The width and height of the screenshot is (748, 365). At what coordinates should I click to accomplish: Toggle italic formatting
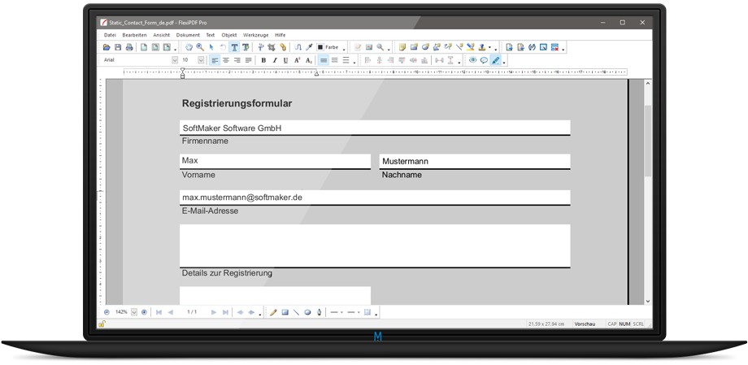pos(275,60)
